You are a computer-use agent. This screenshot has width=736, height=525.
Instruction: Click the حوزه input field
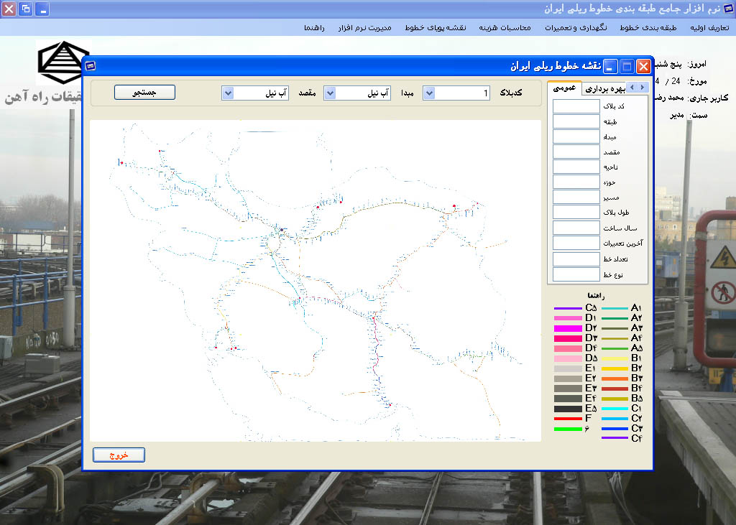[x=576, y=182]
